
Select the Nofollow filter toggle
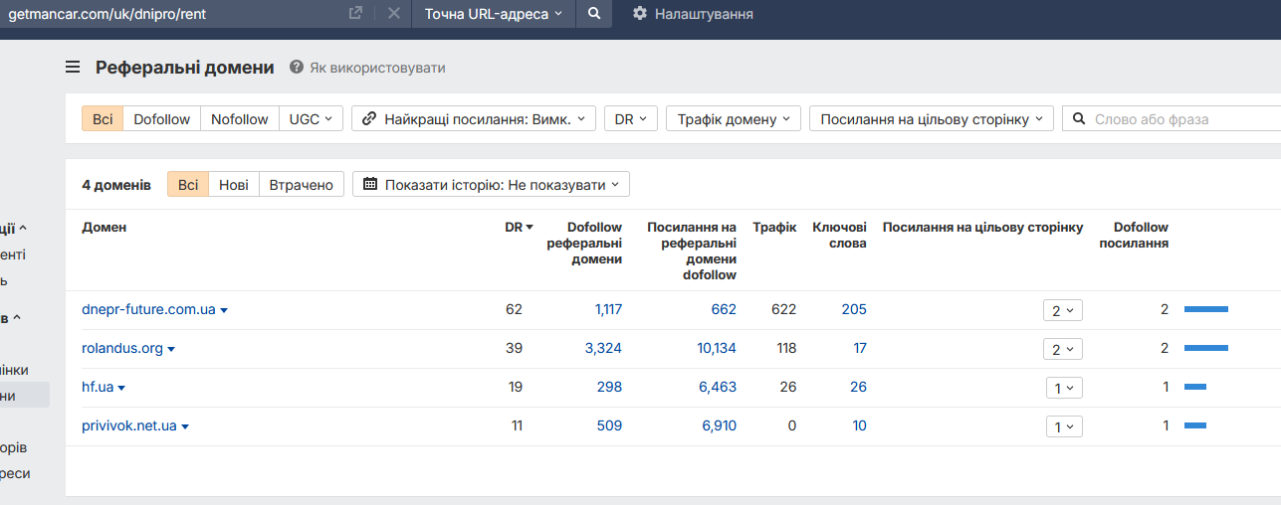tap(240, 119)
